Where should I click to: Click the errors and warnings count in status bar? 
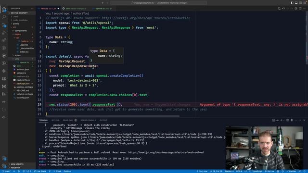pos(27,171)
